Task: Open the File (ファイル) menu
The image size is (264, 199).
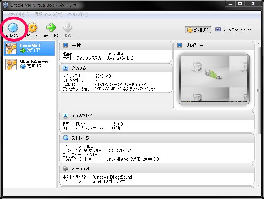Action: click(x=17, y=14)
